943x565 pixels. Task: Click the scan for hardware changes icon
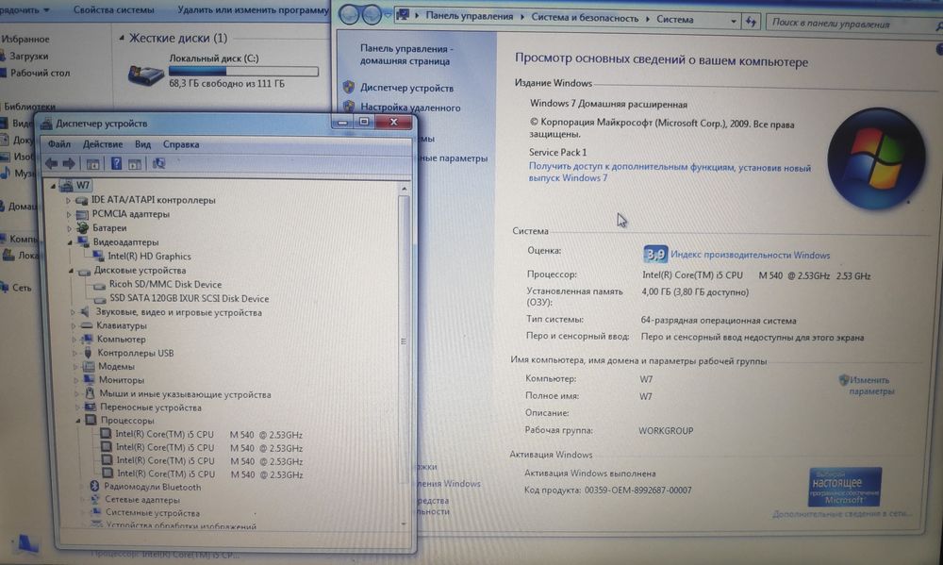[158, 163]
